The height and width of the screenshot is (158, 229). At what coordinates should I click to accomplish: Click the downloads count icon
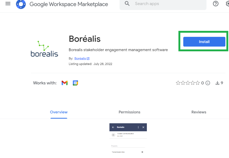click(x=217, y=83)
